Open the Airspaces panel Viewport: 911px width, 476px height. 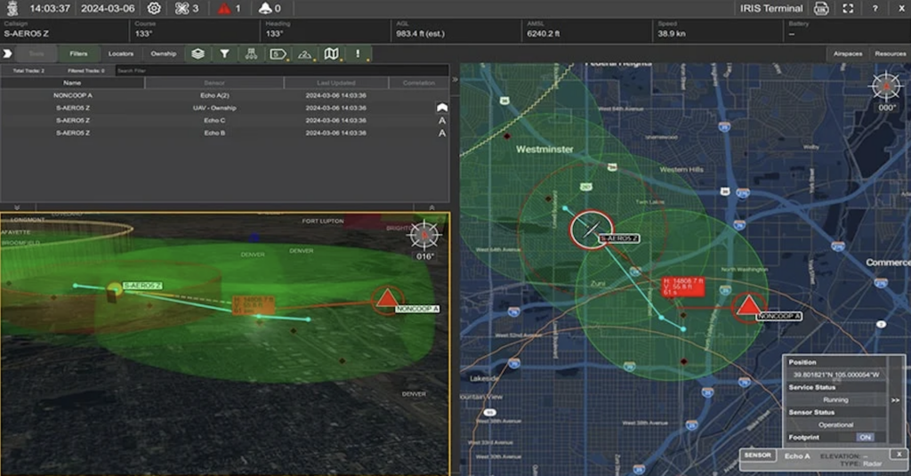(x=848, y=53)
